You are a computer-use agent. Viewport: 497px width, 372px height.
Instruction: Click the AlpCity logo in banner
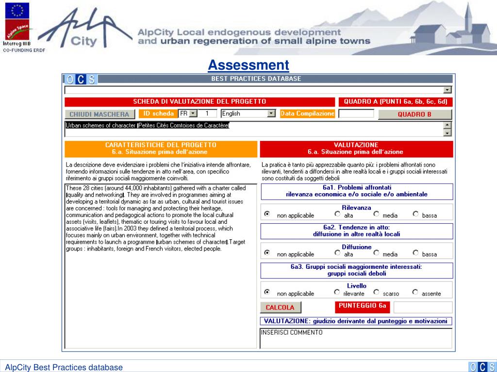85,28
